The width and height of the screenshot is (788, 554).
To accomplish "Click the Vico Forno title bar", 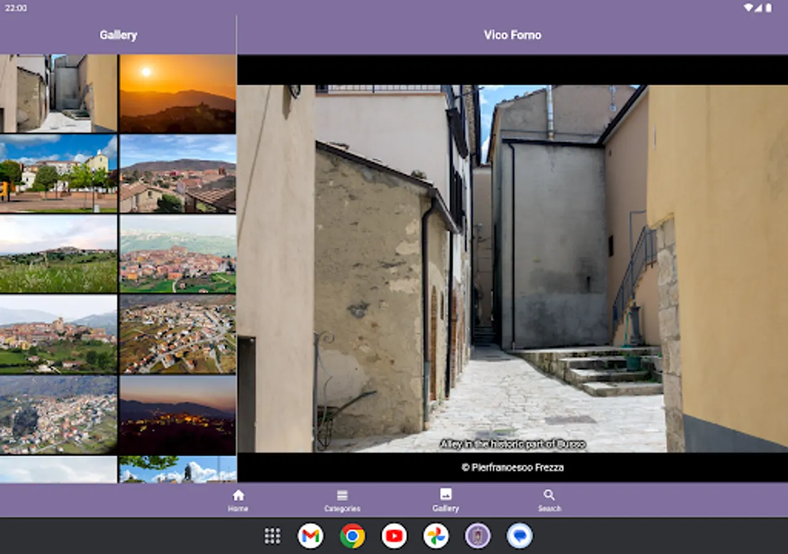I will [x=512, y=35].
